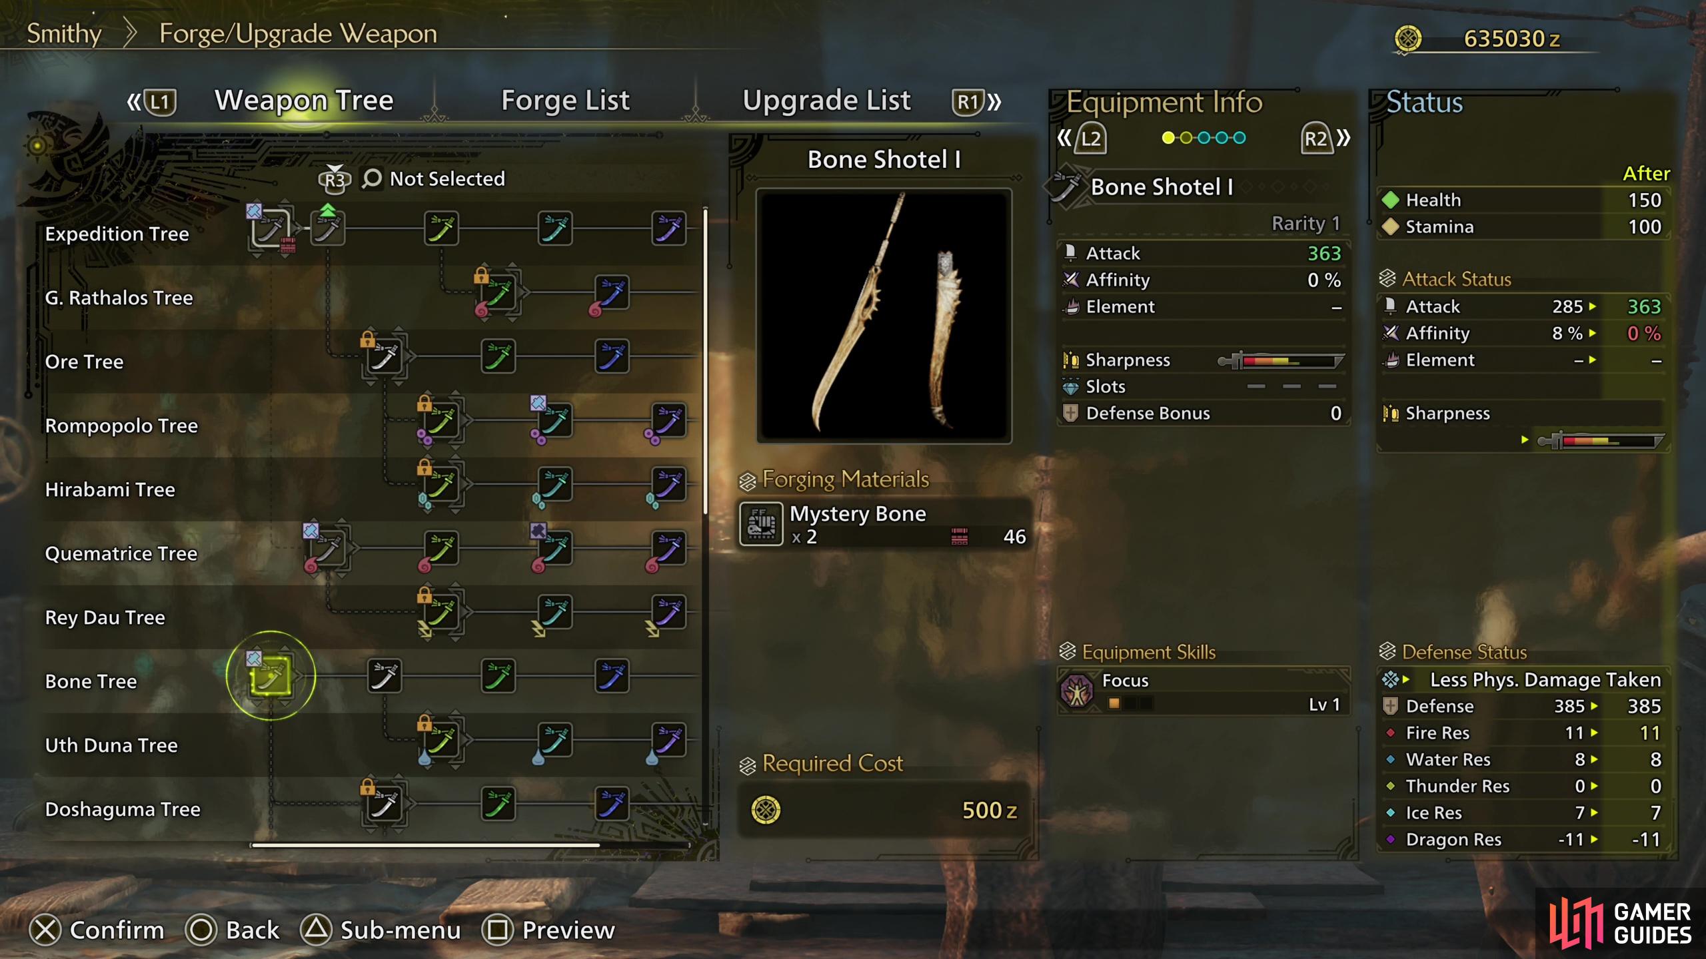Screen dimensions: 1706x959
Task: Select the locked Ore Tree weapon node
Action: (x=385, y=357)
